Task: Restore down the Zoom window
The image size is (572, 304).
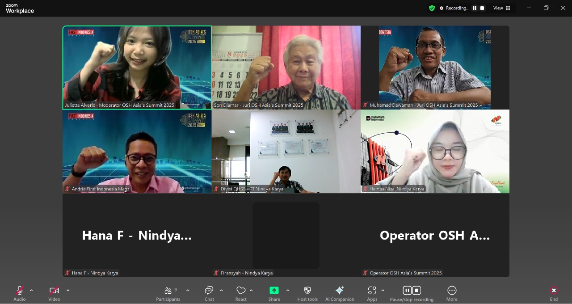Action: click(x=546, y=8)
